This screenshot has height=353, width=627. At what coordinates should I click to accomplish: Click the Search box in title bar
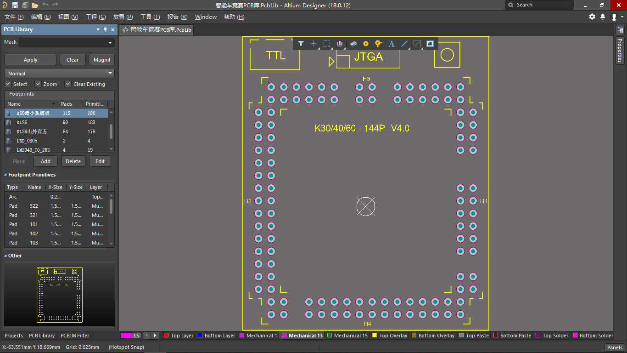point(539,5)
